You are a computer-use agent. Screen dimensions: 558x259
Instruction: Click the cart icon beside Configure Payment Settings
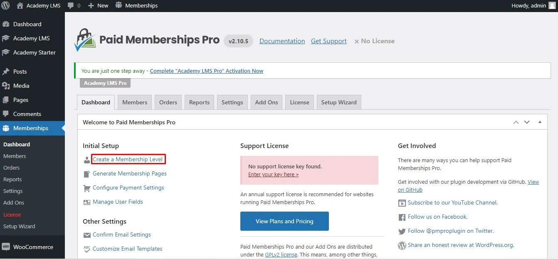86,188
